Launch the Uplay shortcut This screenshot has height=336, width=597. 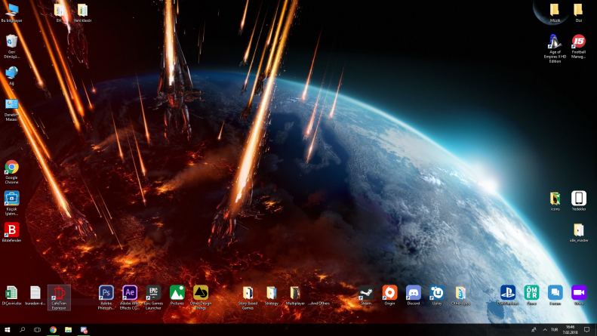[x=437, y=295]
